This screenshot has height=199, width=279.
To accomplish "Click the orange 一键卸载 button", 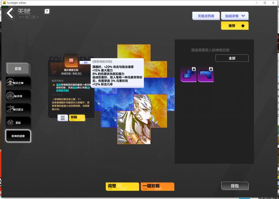I will [x=157, y=187].
